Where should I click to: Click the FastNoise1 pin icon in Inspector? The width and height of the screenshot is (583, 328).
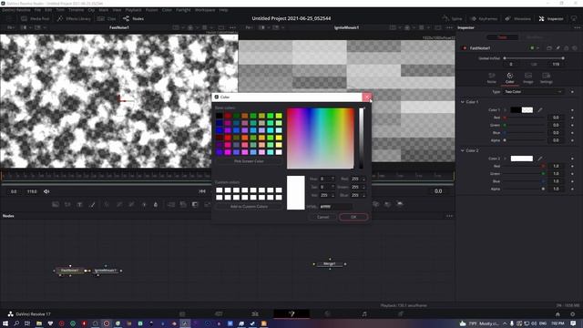click(x=557, y=48)
